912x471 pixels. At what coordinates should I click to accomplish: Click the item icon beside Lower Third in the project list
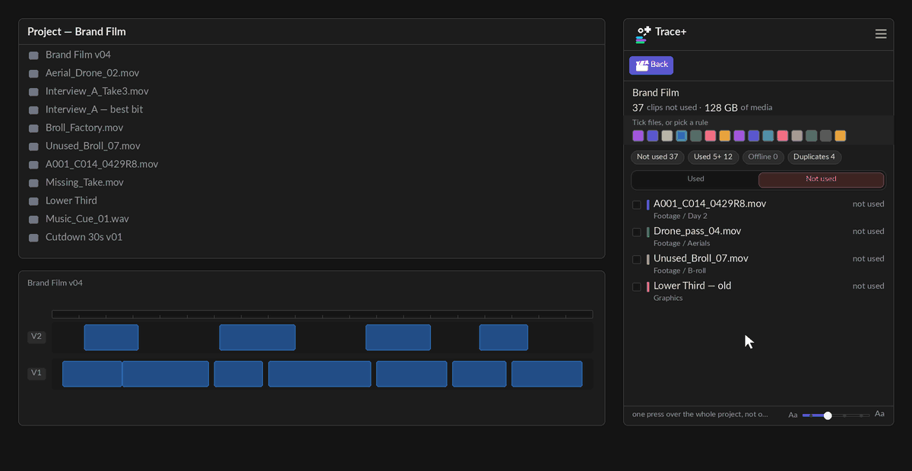pos(33,201)
